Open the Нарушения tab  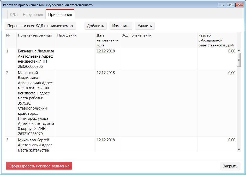click(33, 15)
